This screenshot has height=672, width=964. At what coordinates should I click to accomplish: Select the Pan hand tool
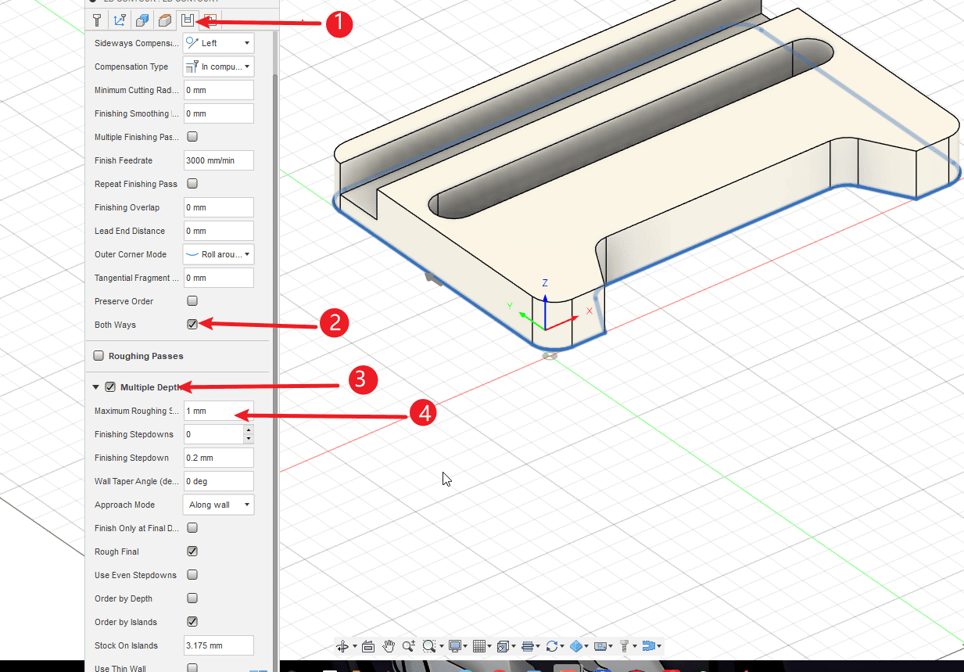point(389,646)
